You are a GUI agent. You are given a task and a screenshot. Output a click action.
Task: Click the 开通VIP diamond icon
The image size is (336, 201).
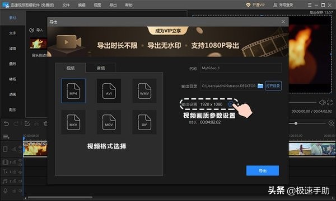[x=248, y=5]
